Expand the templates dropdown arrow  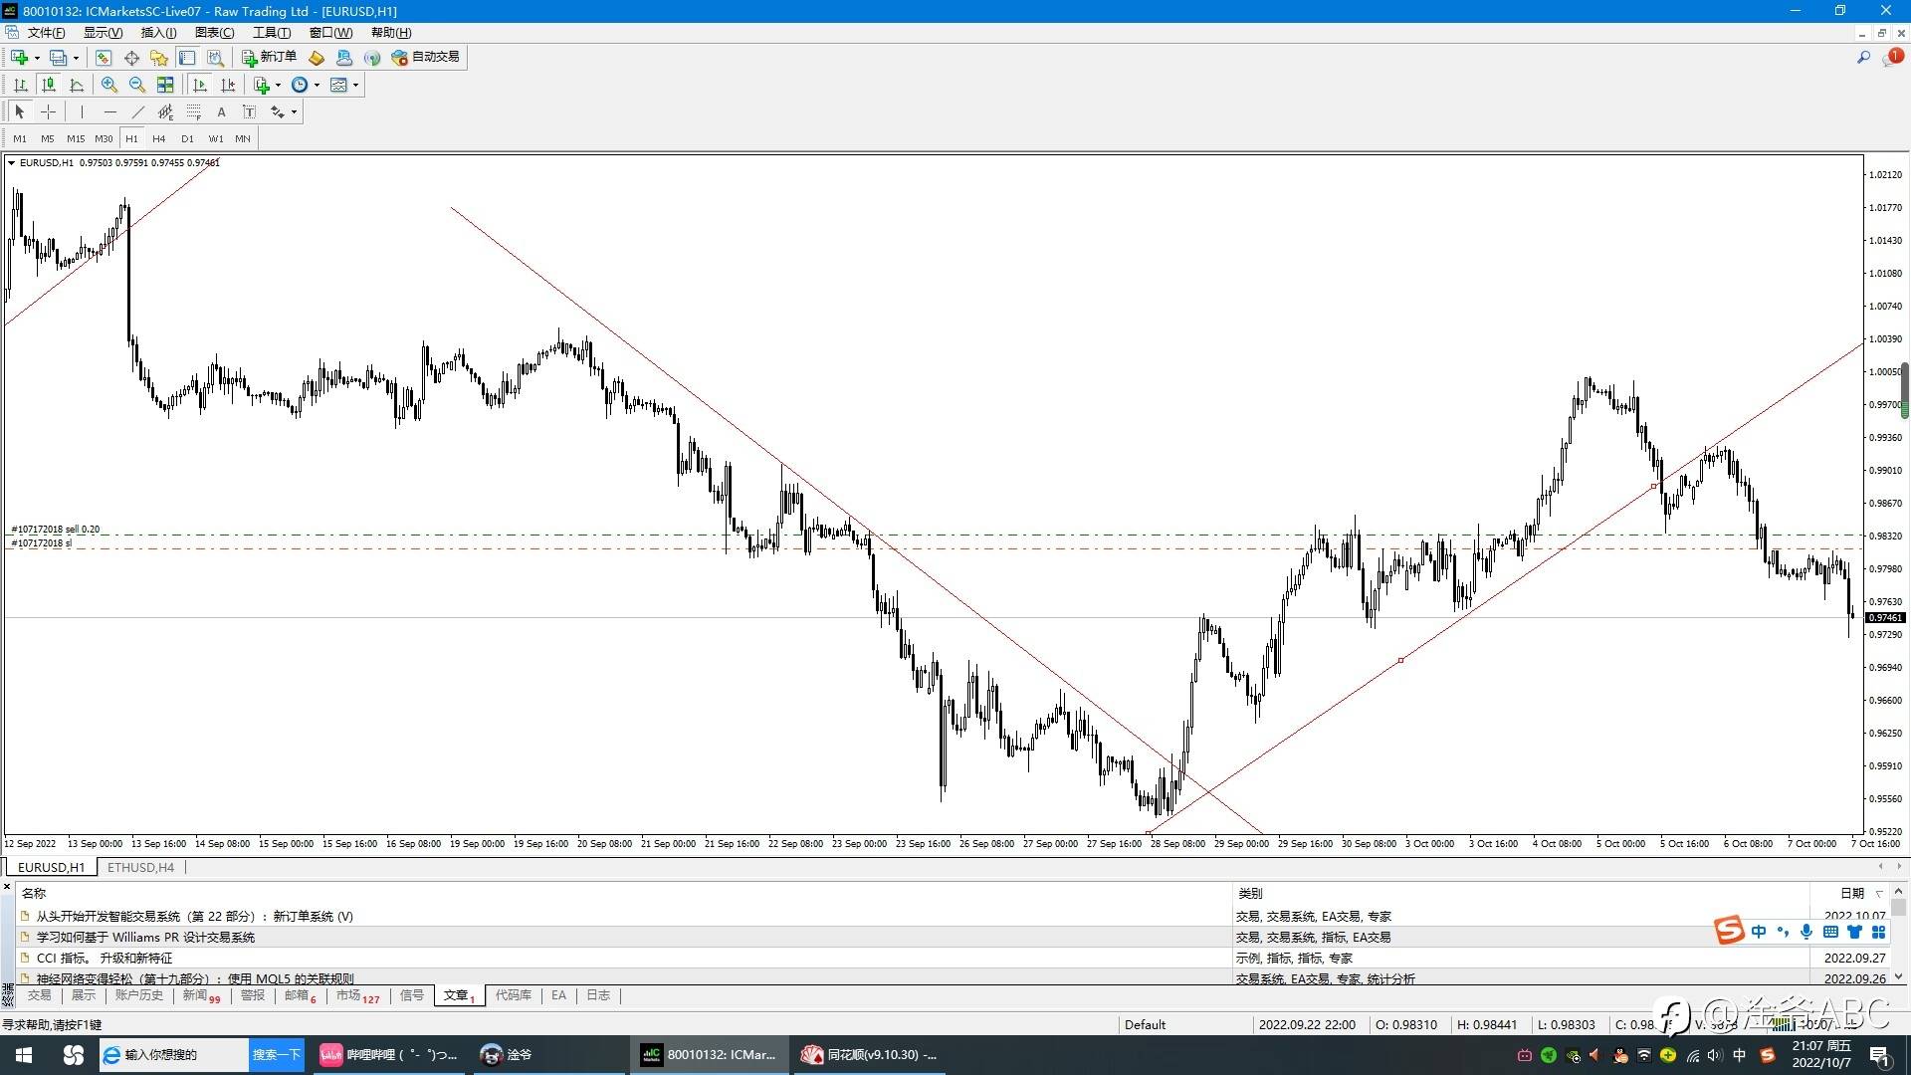coord(355,86)
